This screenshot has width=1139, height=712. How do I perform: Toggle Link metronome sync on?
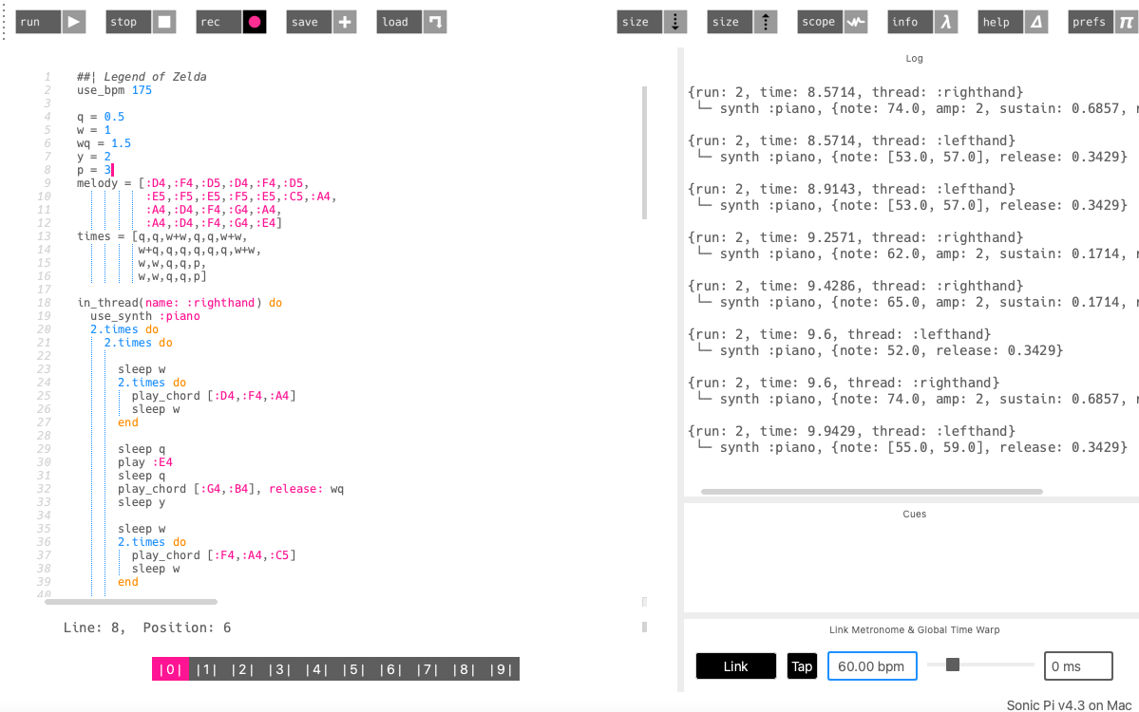735,665
